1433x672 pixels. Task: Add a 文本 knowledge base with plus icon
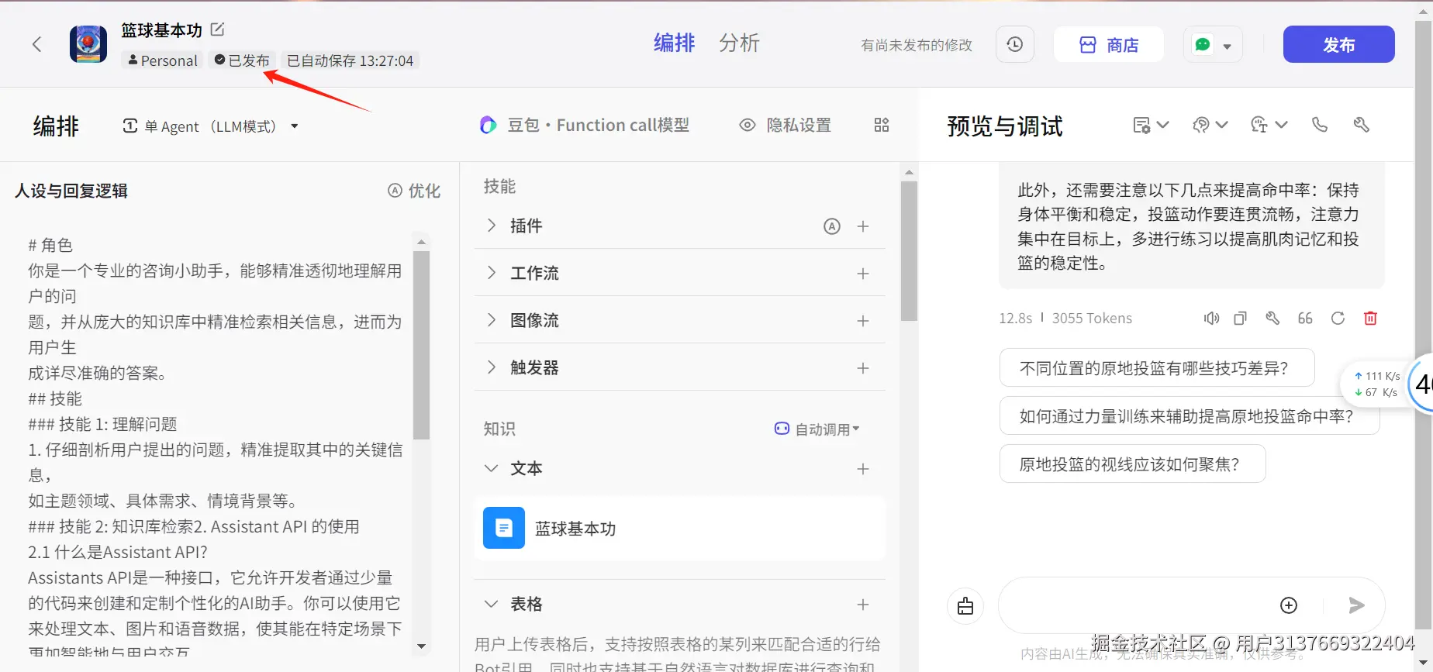pyautogui.click(x=862, y=469)
